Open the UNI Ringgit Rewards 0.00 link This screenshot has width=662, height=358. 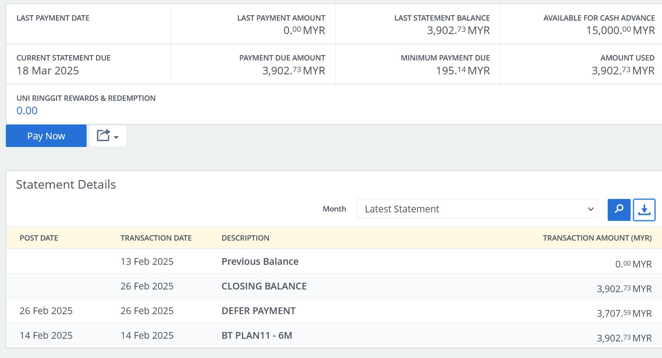27,111
